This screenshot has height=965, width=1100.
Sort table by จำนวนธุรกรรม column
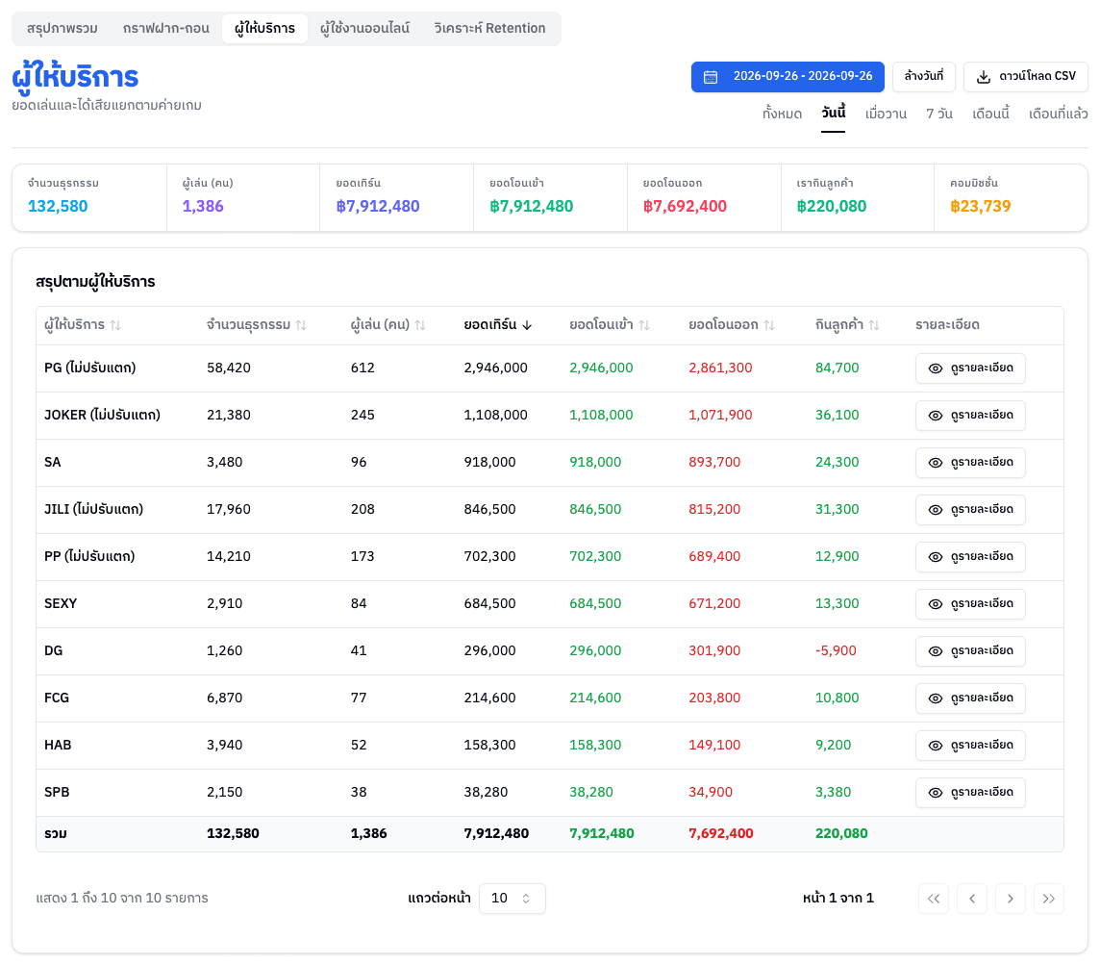(x=256, y=325)
